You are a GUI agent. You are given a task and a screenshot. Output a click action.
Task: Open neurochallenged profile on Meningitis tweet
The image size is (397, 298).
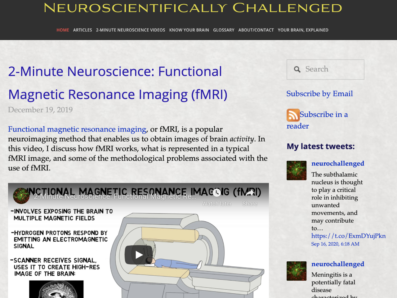click(x=338, y=264)
